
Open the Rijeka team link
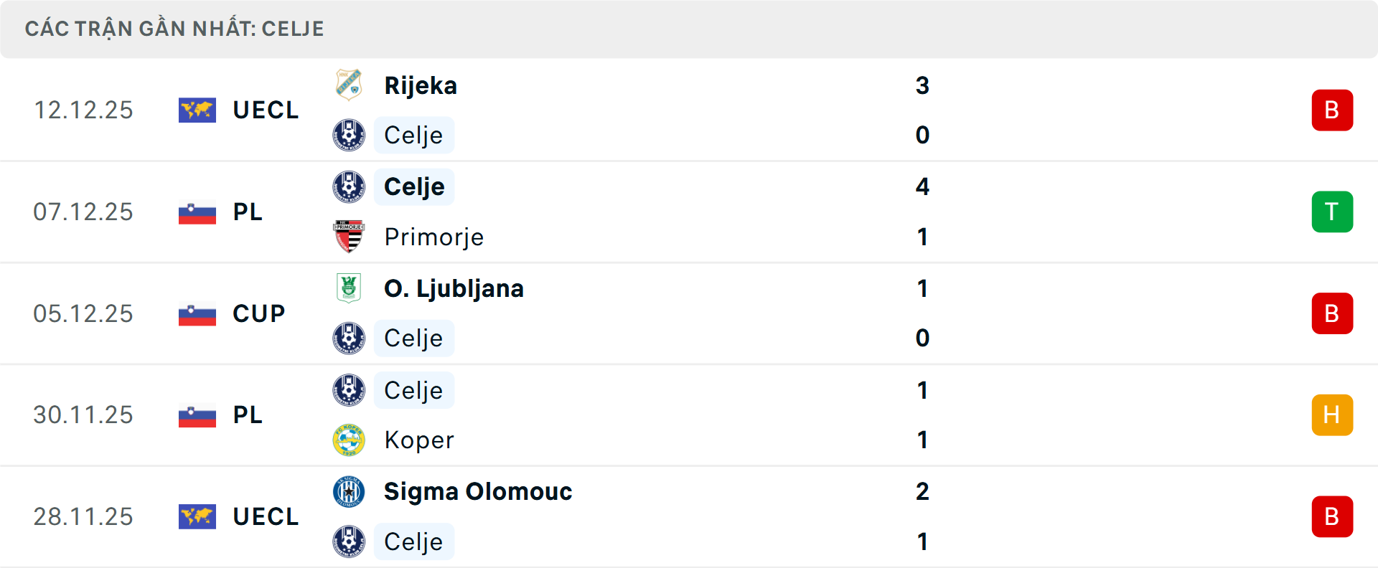[421, 85]
